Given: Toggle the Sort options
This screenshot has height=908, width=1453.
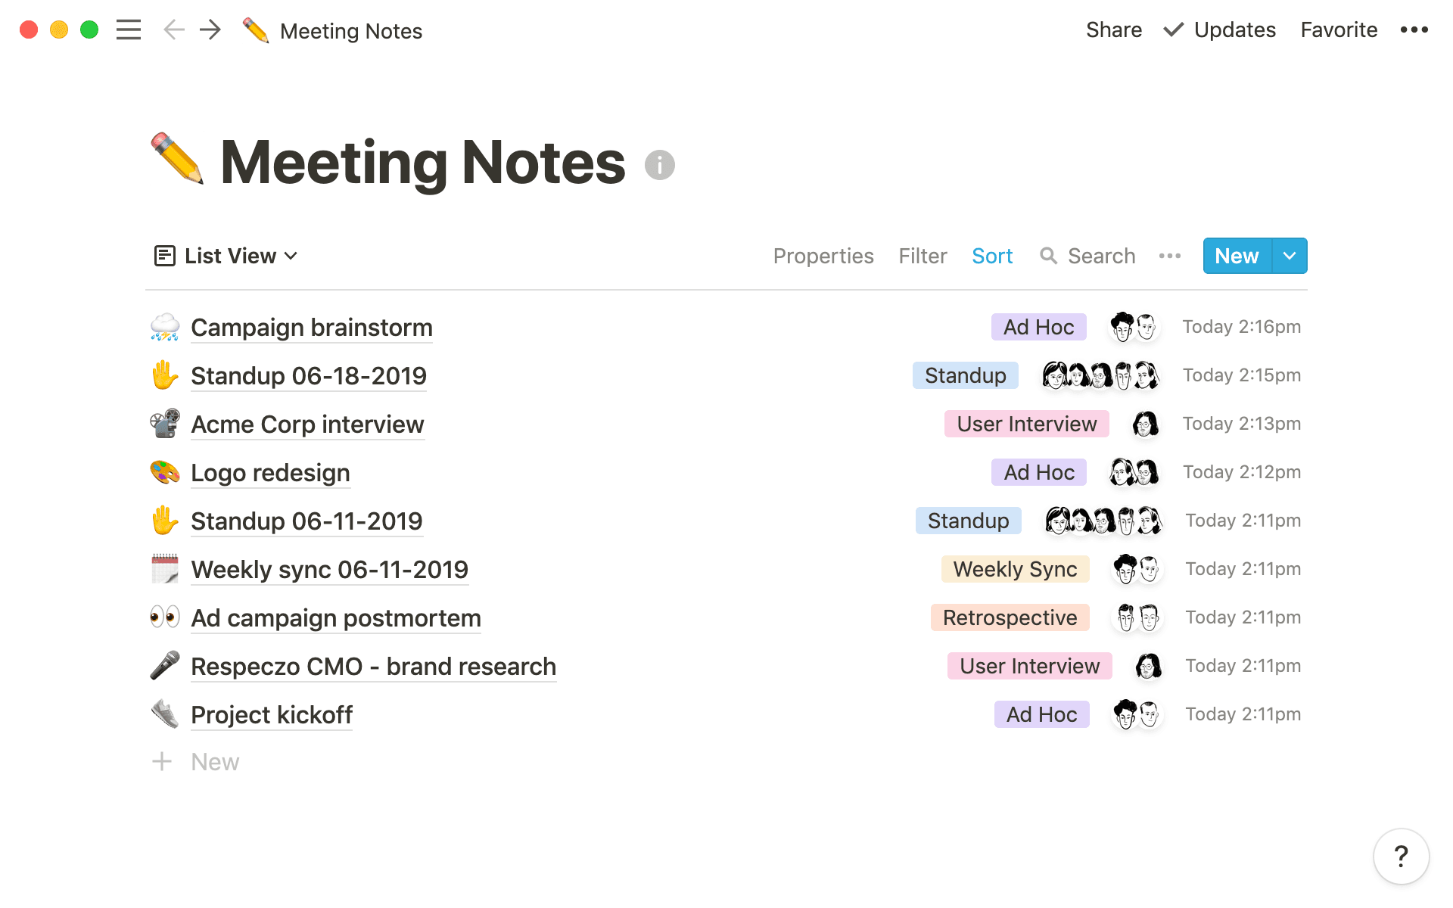Looking at the screenshot, I should tap(992, 256).
